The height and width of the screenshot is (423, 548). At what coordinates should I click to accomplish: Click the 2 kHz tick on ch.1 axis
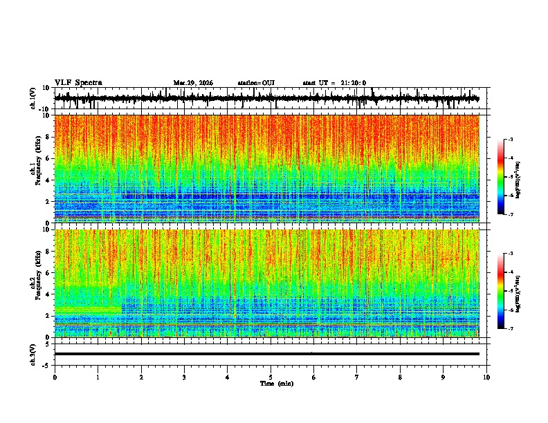tap(49, 202)
